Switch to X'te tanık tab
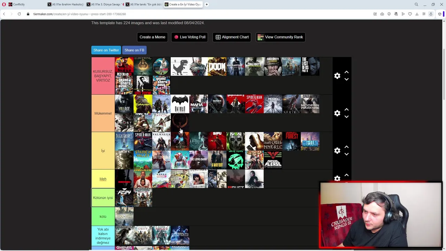The width and height of the screenshot is (446, 251). (144, 5)
